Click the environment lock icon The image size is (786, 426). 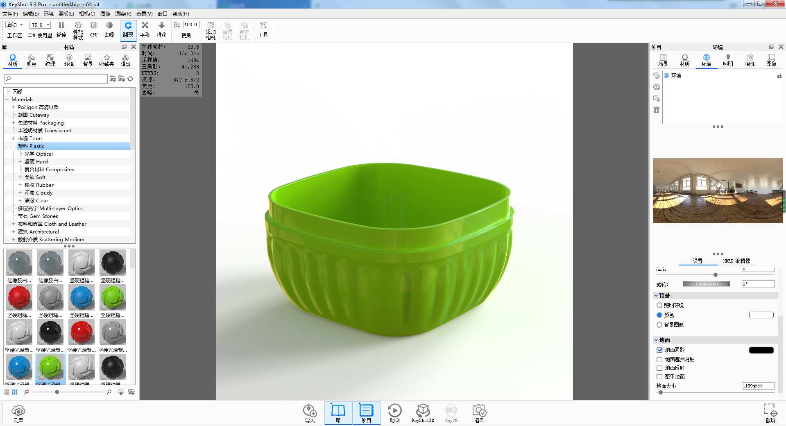(x=779, y=76)
